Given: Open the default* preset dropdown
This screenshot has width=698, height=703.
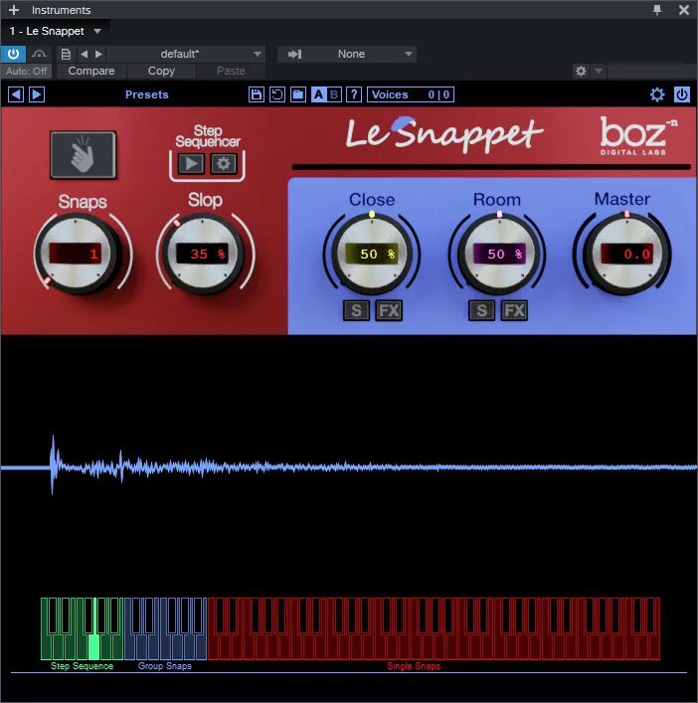Looking at the screenshot, I should coord(186,55).
